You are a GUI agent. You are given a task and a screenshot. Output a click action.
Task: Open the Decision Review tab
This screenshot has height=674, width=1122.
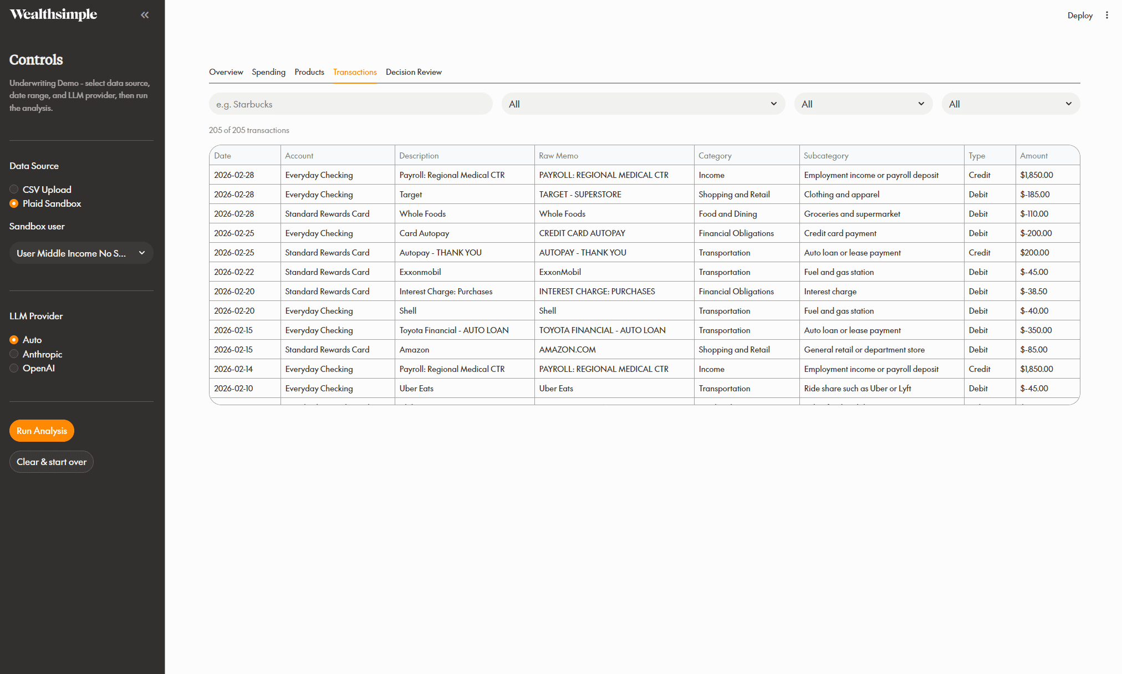[414, 72]
